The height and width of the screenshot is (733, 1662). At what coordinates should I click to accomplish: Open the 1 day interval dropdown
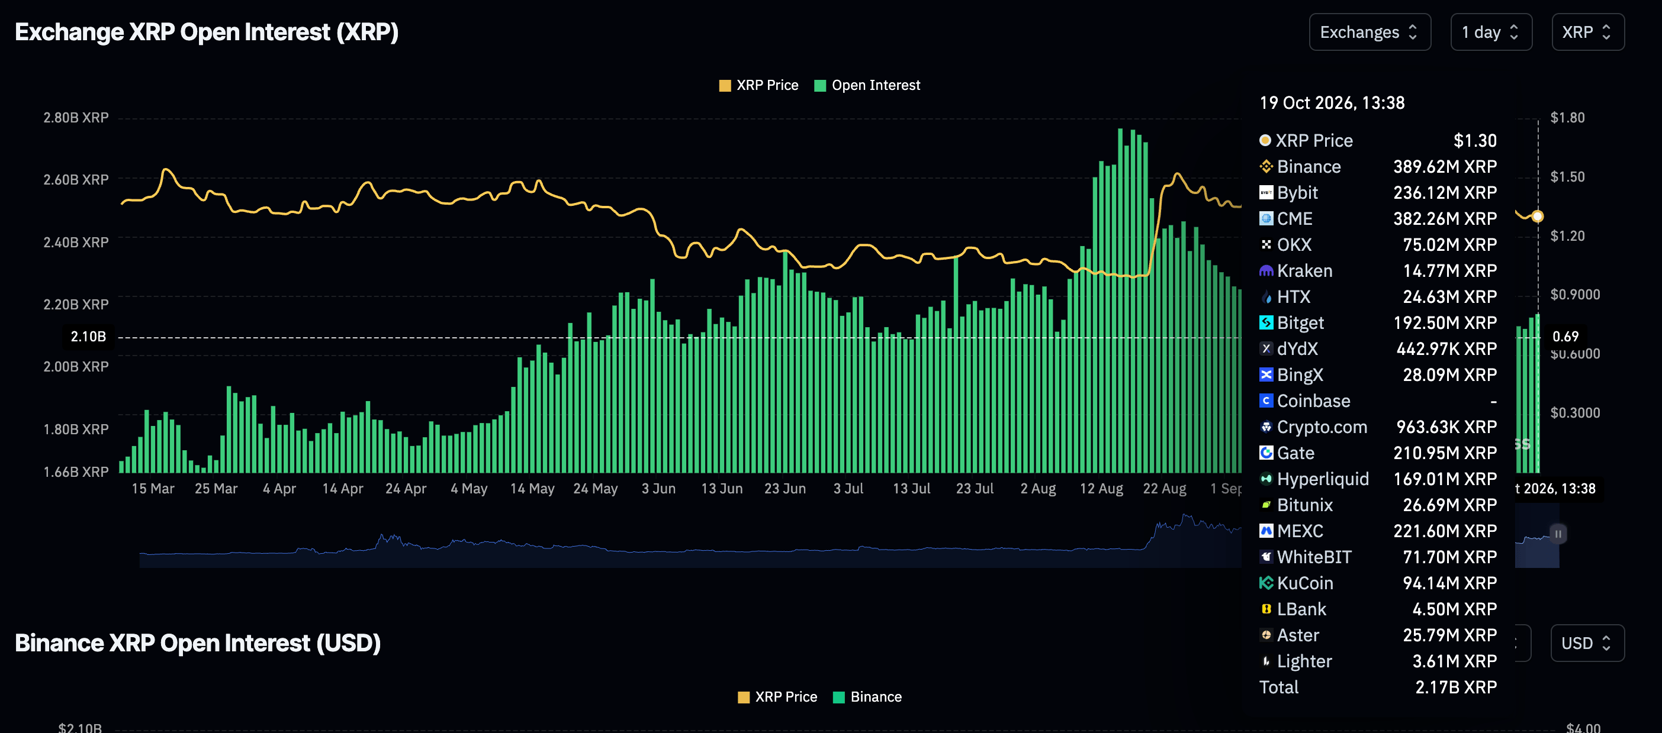(x=1491, y=32)
